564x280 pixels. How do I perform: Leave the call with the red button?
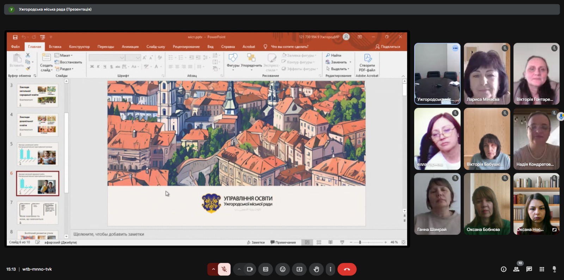click(x=347, y=269)
